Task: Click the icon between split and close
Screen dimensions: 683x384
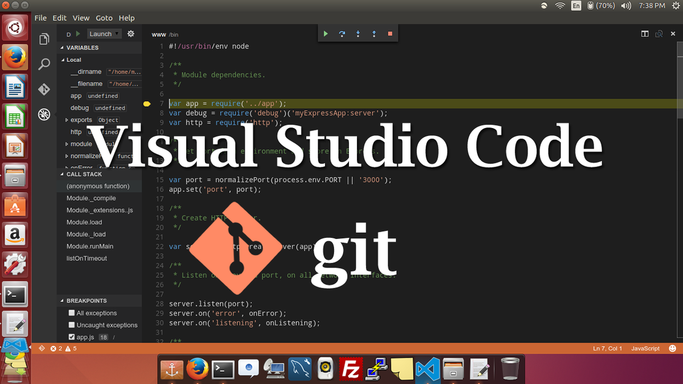Action: click(x=659, y=34)
